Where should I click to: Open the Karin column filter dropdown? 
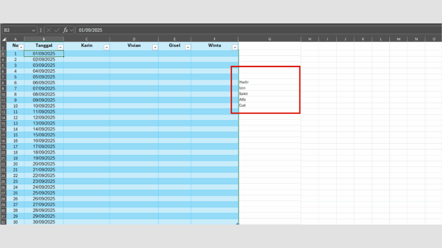(106, 47)
